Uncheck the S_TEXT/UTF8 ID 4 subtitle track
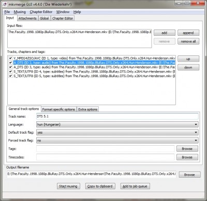The image size is (207, 201). click(10, 71)
